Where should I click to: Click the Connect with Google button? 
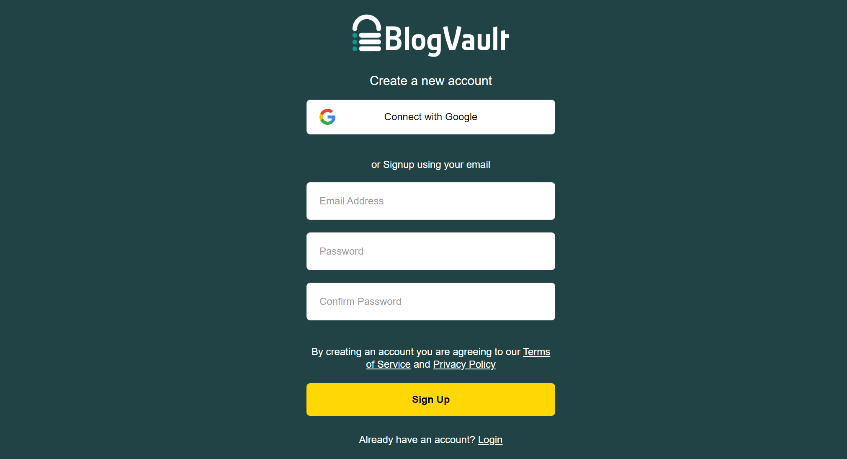pyautogui.click(x=430, y=117)
